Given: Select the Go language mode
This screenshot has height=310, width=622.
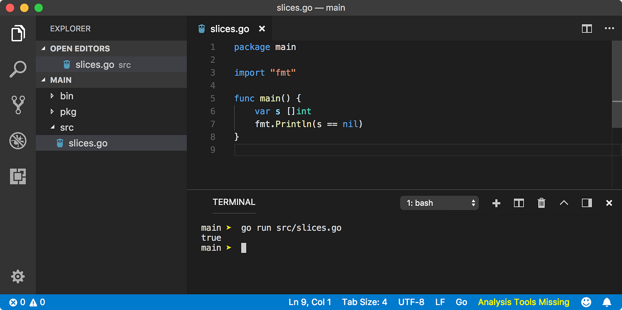Looking at the screenshot, I should click(x=462, y=302).
